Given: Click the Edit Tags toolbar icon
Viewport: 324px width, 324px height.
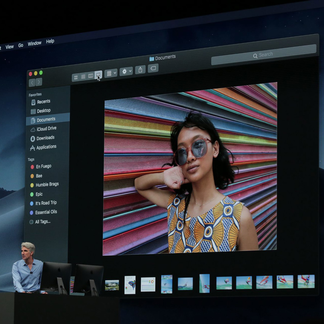Looking at the screenshot, I should (153, 68).
